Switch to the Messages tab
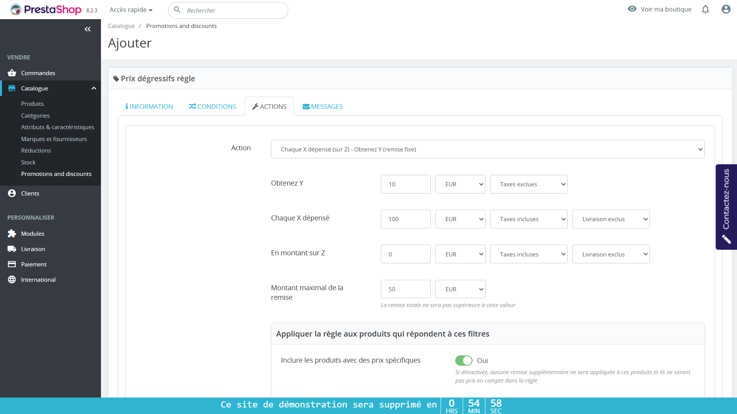Viewport: 737px width, 414px height. click(x=323, y=107)
